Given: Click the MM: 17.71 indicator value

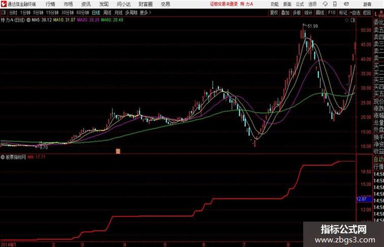Looking at the screenshot, I should pos(37,157).
